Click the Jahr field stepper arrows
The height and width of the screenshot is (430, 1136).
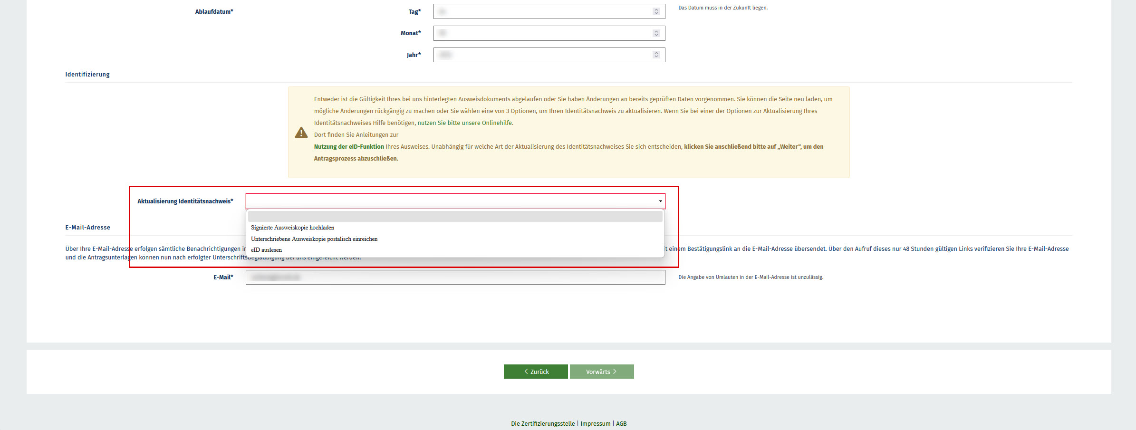coord(656,55)
